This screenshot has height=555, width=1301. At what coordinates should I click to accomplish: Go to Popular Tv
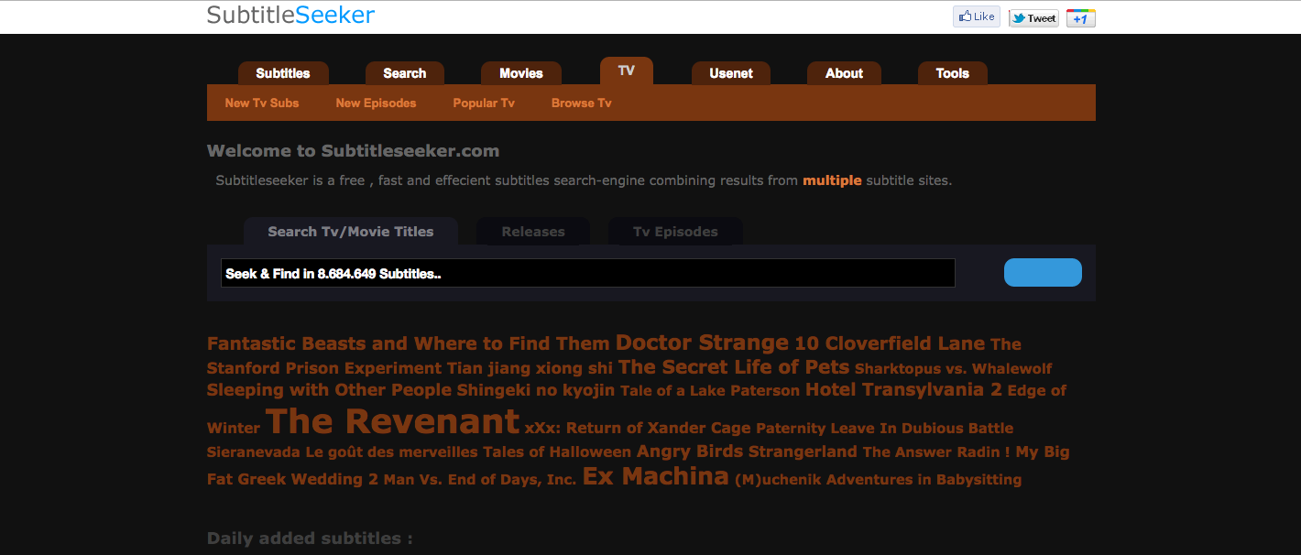pos(484,103)
